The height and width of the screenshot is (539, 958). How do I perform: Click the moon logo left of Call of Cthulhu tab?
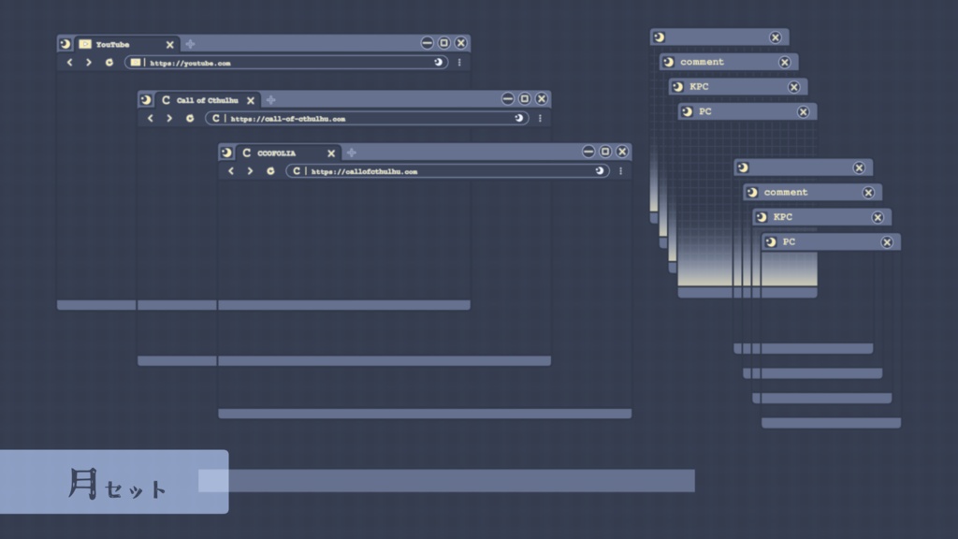pyautogui.click(x=145, y=99)
